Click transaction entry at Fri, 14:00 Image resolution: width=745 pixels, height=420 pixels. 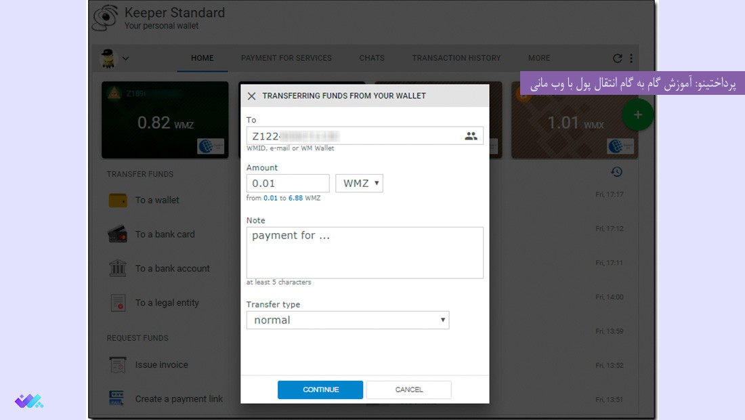tap(609, 297)
